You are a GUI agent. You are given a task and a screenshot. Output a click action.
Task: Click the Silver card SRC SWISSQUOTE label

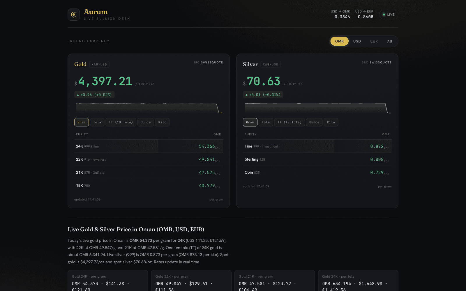[x=377, y=62]
